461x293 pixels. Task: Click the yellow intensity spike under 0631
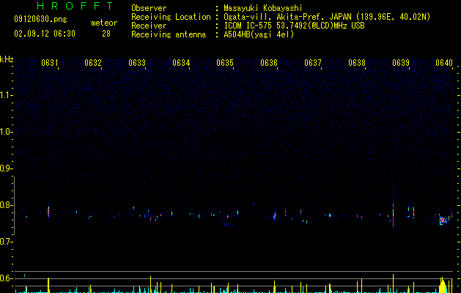[48, 285]
